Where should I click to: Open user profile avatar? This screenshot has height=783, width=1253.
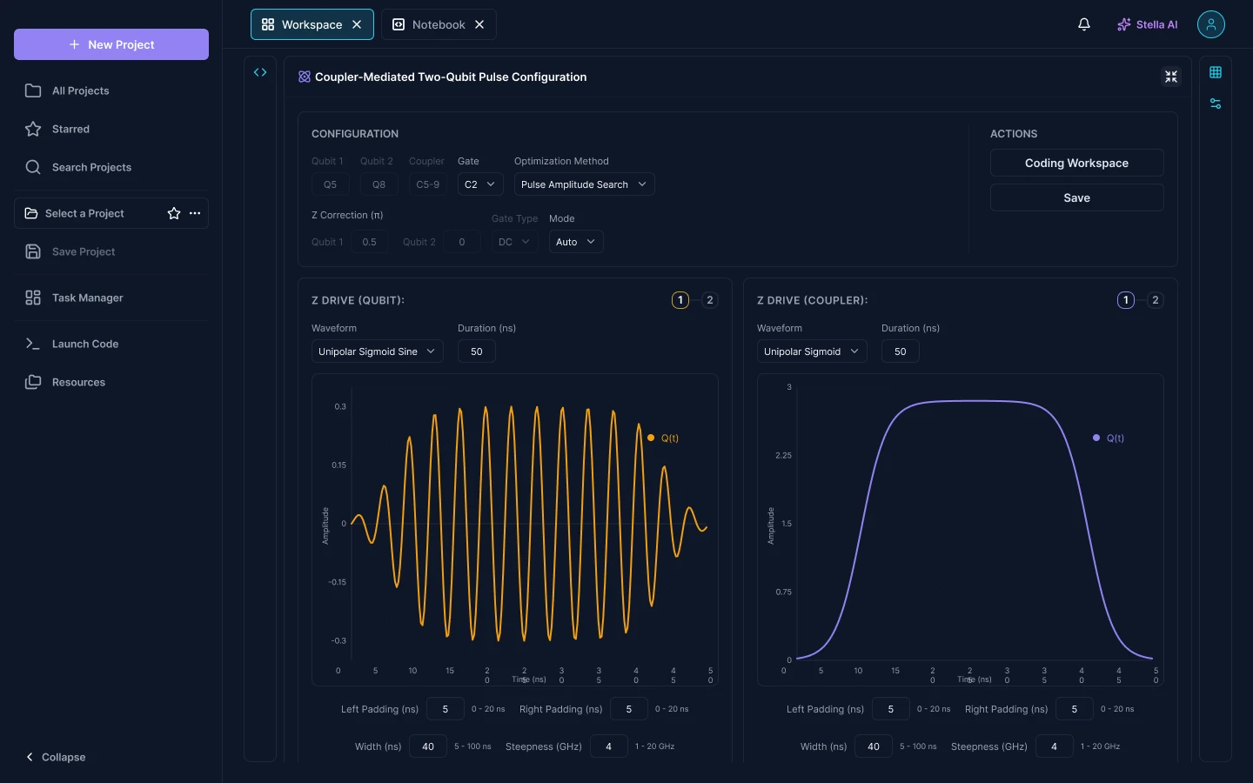[x=1211, y=24]
